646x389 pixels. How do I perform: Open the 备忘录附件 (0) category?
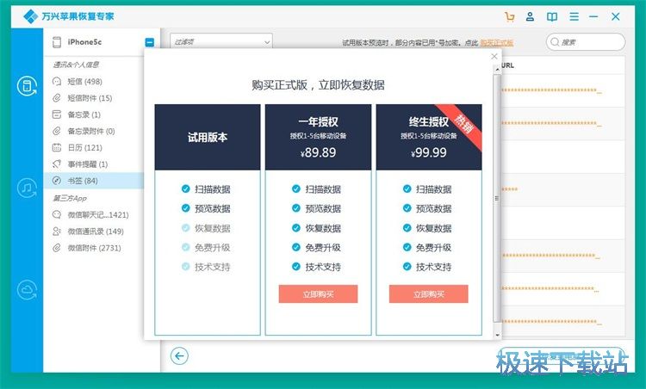[x=94, y=131]
